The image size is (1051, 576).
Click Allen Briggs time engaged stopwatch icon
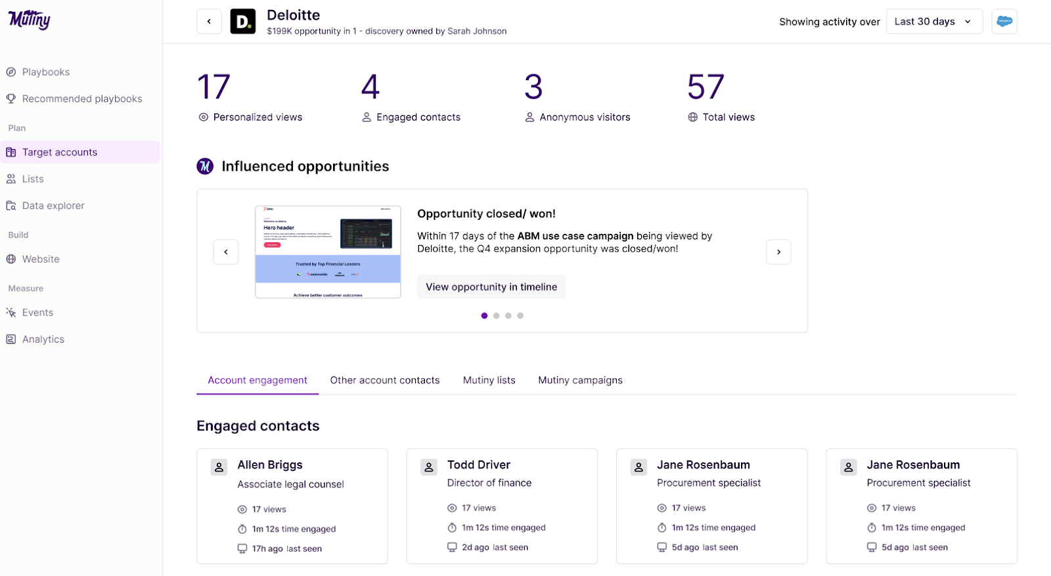coord(242,529)
